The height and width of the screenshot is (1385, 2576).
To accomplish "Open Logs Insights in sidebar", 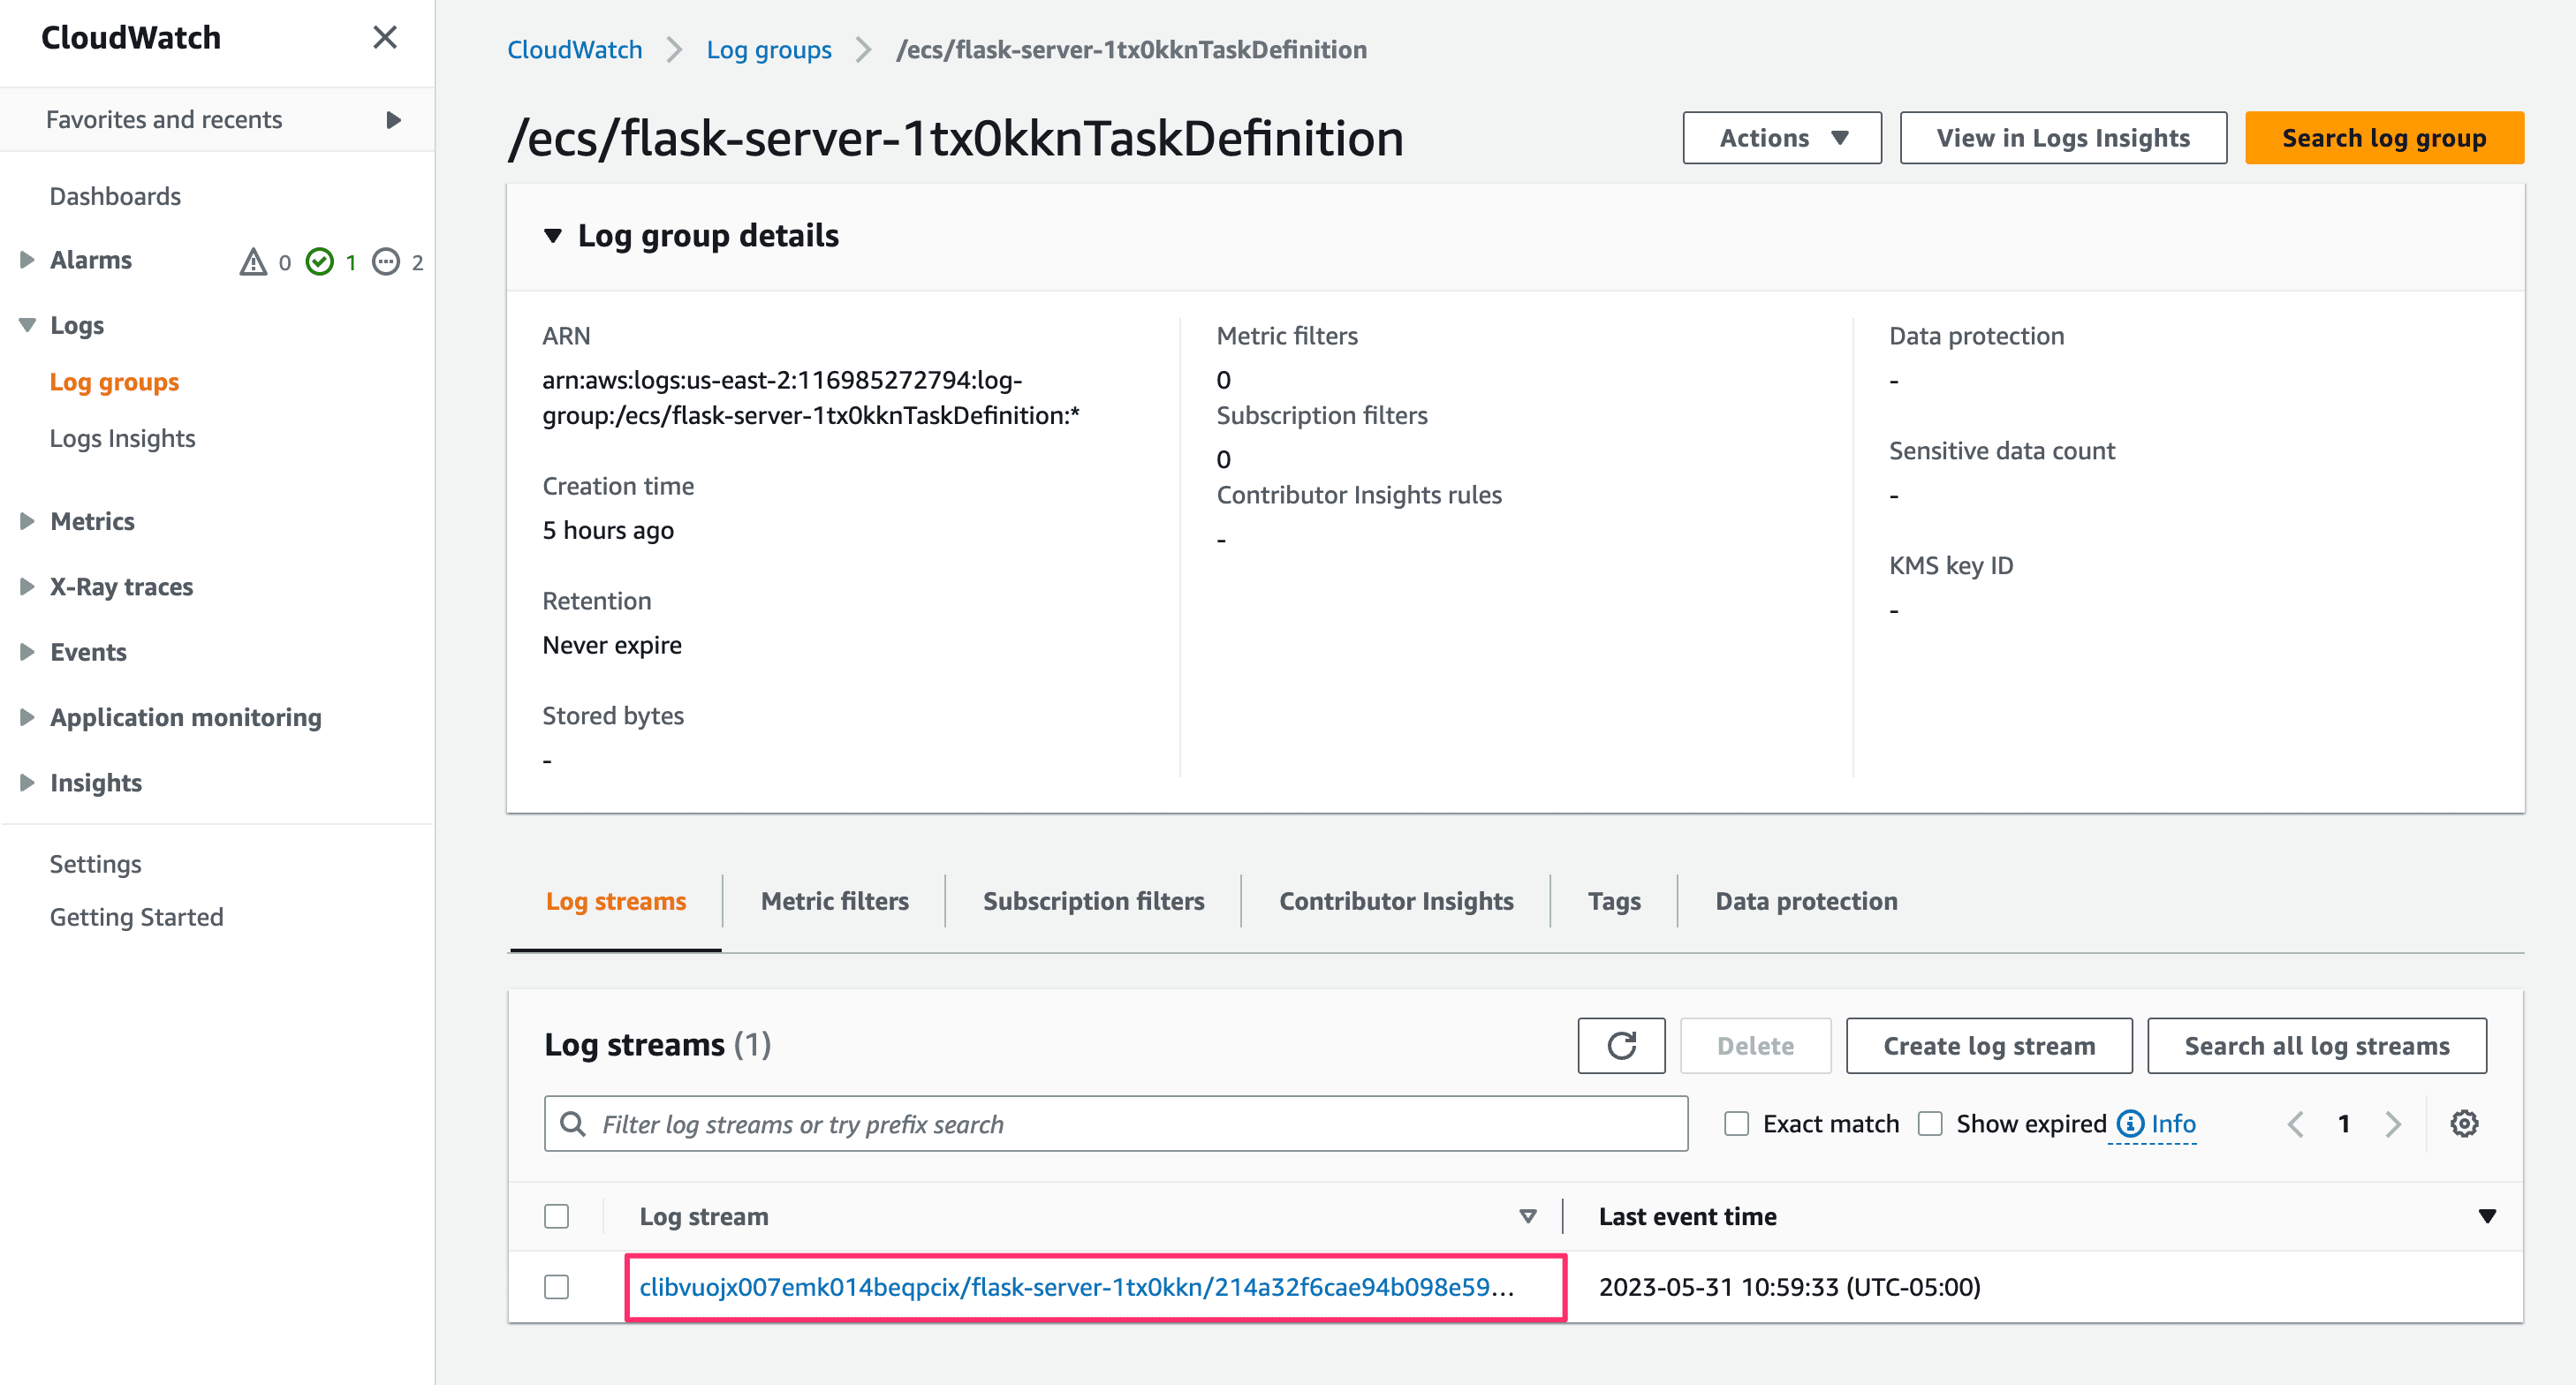I will click(x=122, y=438).
